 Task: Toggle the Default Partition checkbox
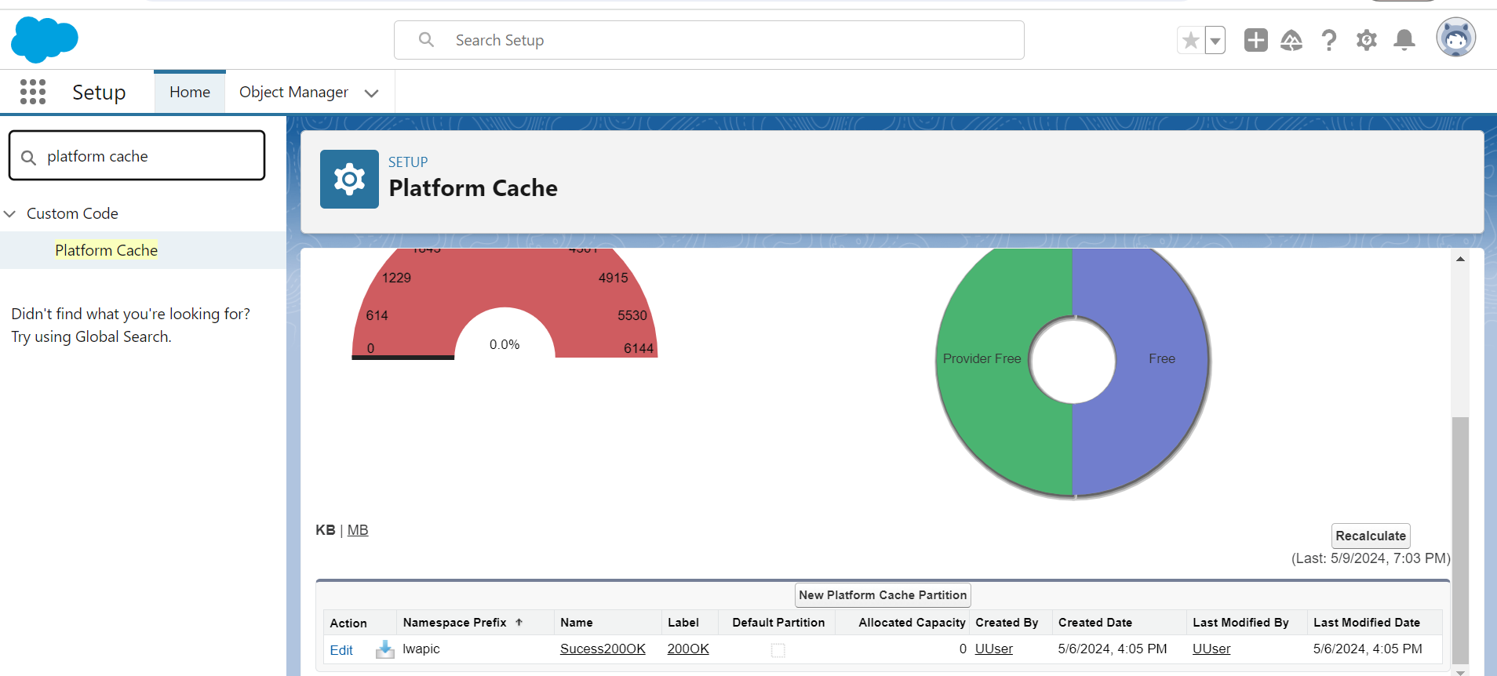coord(778,650)
